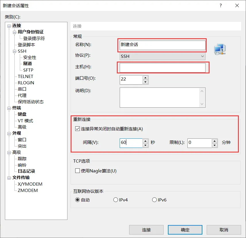Select the IPv6 radio button
This screenshot has height=238, width=246.
click(154, 199)
